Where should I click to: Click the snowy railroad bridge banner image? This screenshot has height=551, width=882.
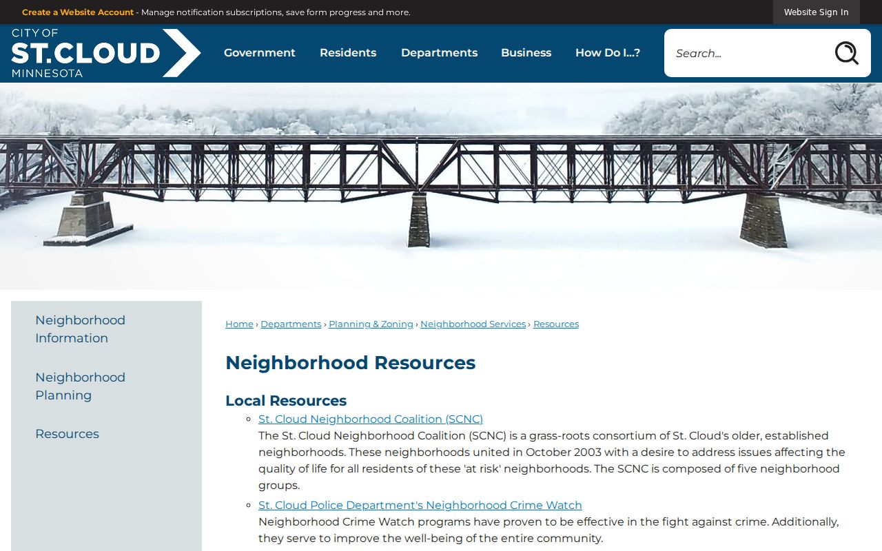(x=441, y=187)
